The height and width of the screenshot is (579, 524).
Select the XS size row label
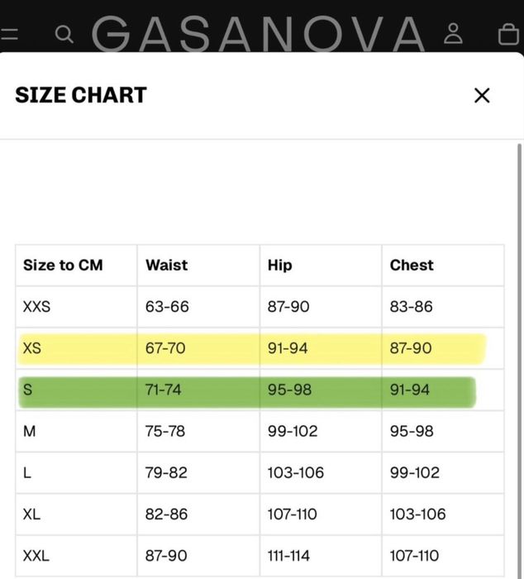point(32,348)
